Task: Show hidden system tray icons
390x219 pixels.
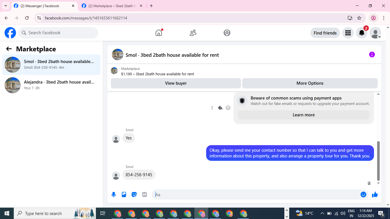Action: click(322, 213)
